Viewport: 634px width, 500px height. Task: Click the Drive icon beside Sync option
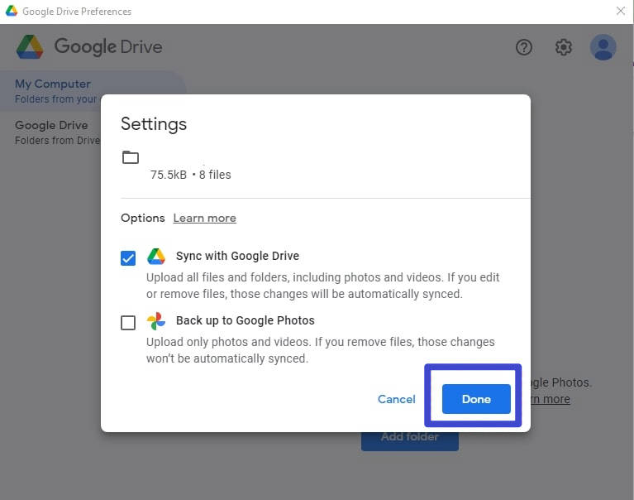[156, 257]
